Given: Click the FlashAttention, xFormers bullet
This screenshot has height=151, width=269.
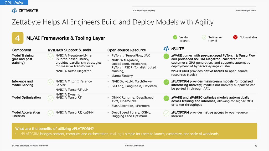Looking at the screenshot, I should tap(131, 106).
